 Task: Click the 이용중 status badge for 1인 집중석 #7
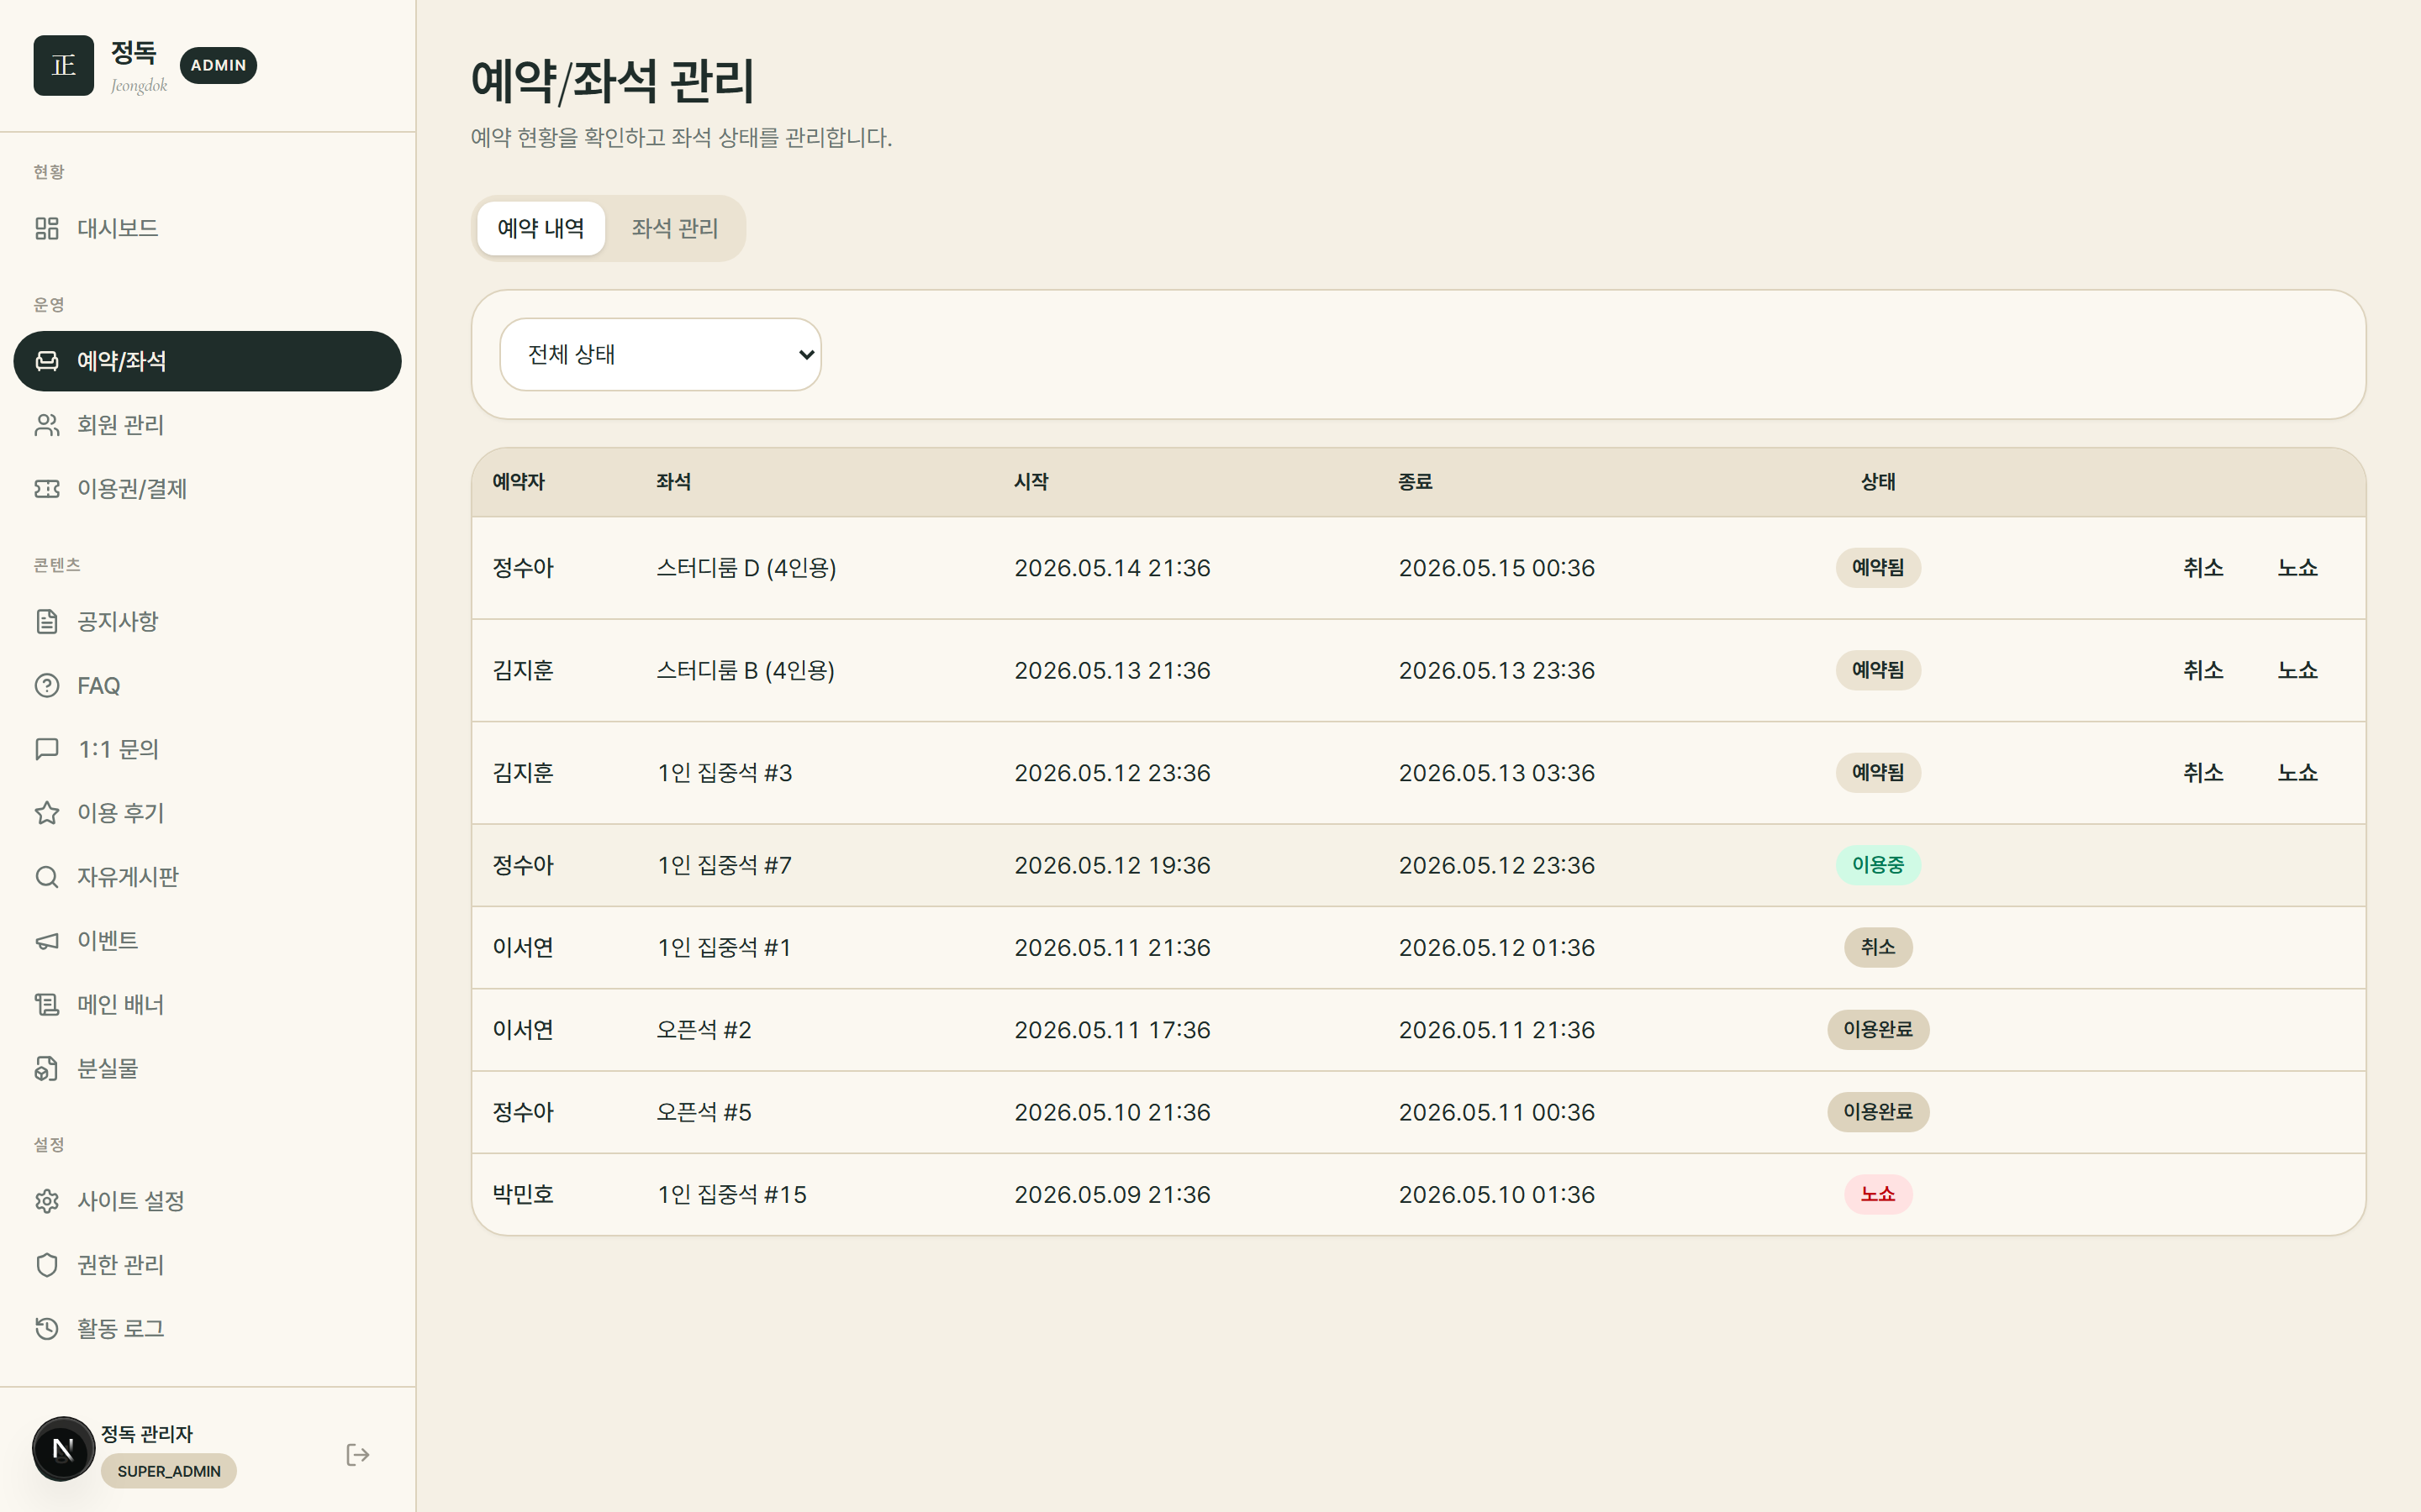[1878, 865]
